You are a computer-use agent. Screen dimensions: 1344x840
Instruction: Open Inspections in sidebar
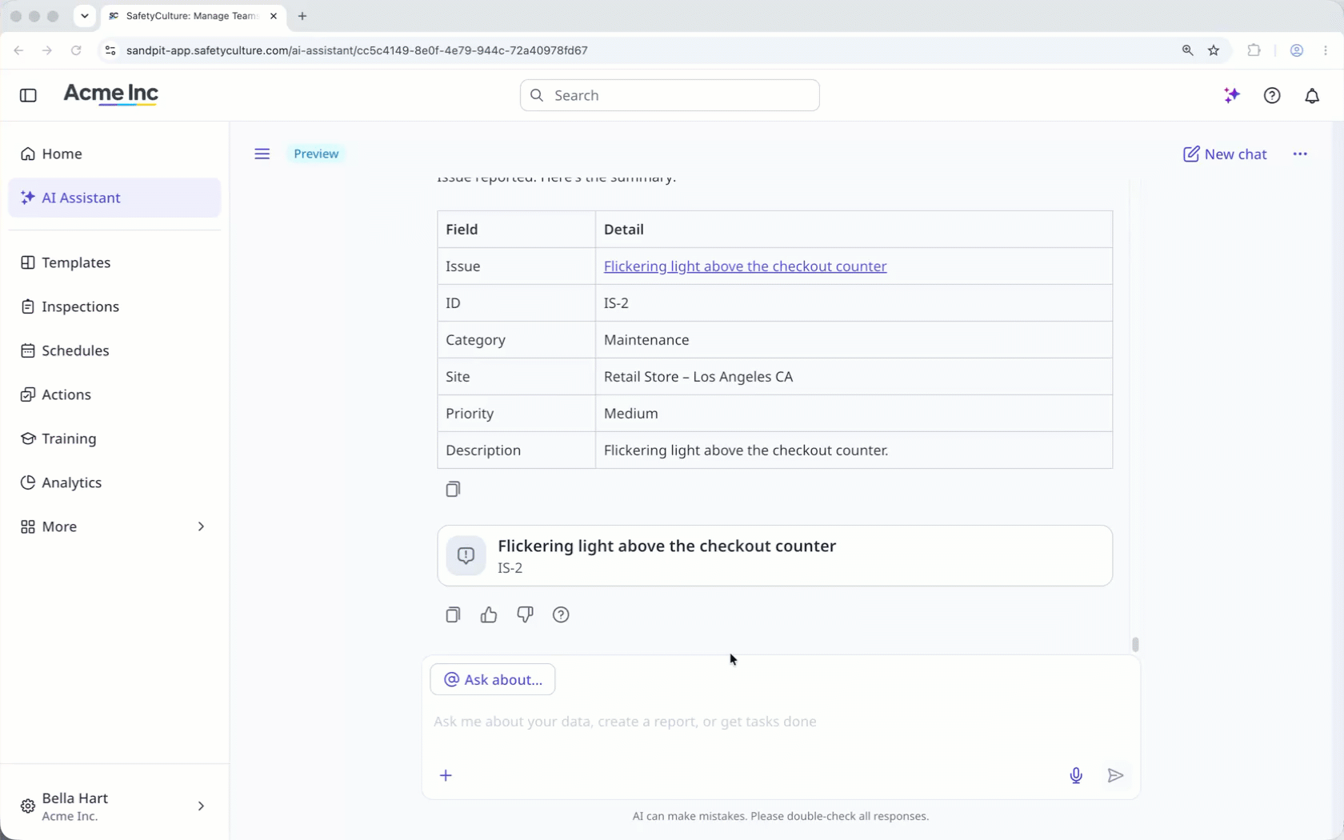click(114, 306)
